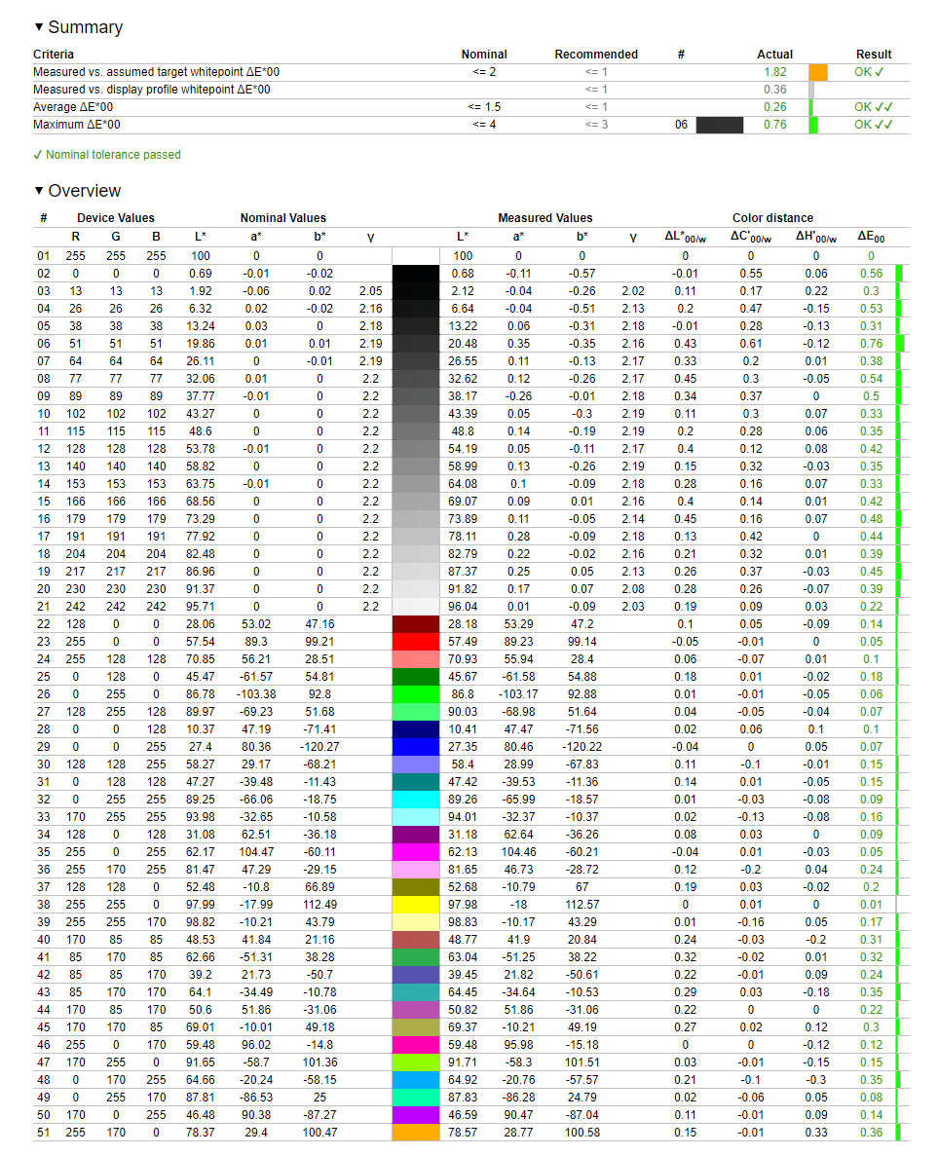Select the pure red swatch in row 23
938x1155 pixels.
click(416, 642)
